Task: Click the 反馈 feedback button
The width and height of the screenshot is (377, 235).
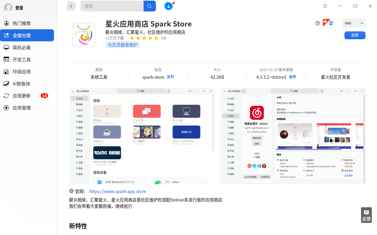Action: pyautogui.click(x=366, y=215)
